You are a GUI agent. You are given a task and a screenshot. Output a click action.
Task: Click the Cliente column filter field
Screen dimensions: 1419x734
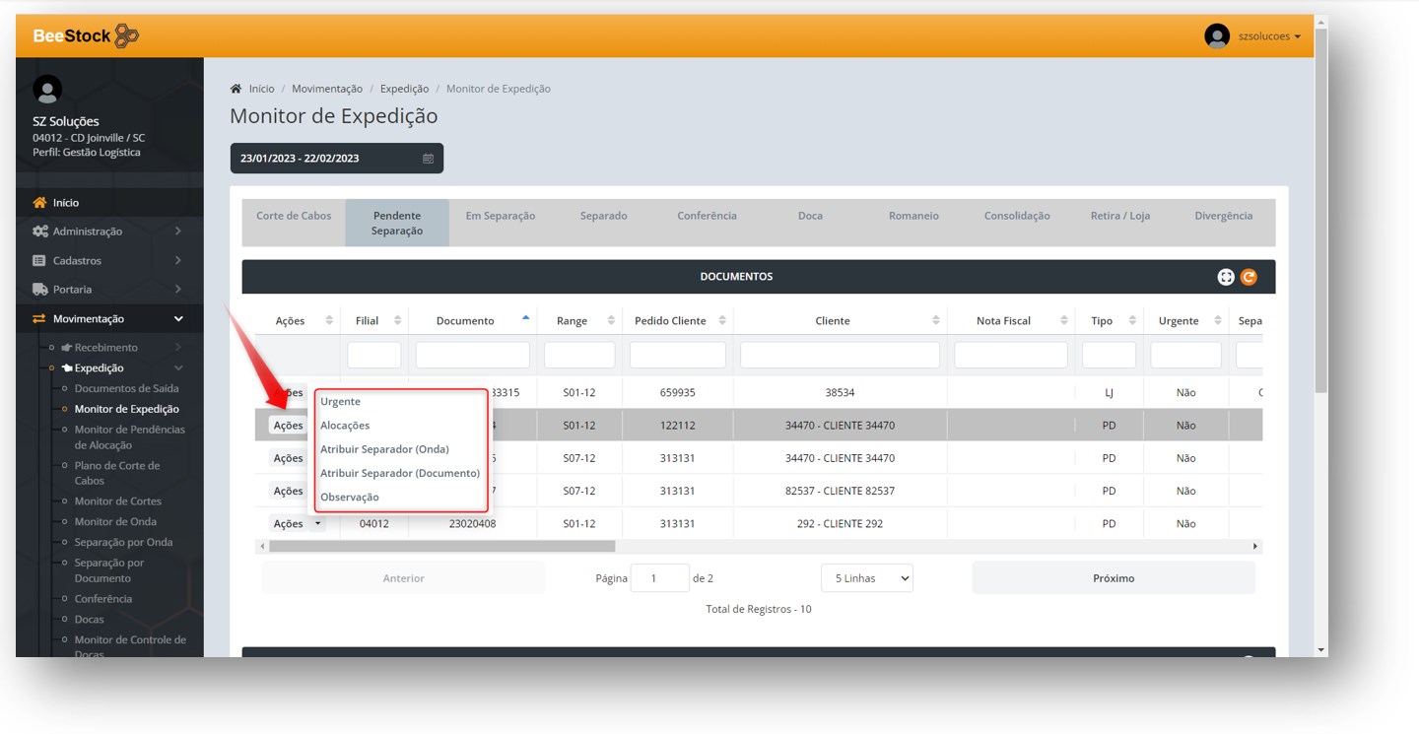coord(840,355)
